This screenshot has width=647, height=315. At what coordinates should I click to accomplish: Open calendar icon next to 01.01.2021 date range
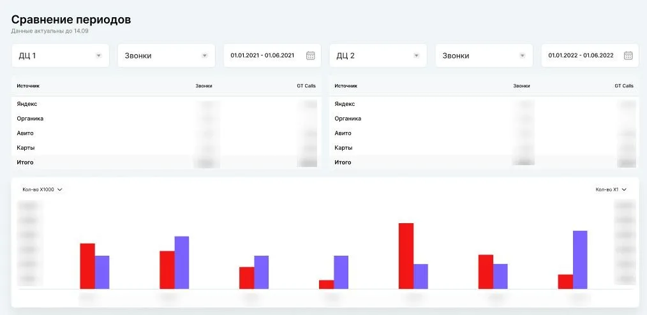click(311, 55)
